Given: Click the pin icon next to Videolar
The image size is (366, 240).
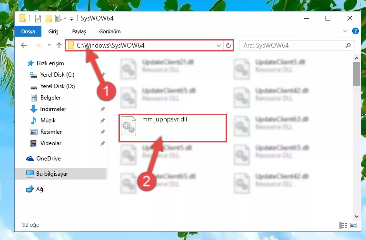Looking at the screenshot, I should tap(103, 143).
